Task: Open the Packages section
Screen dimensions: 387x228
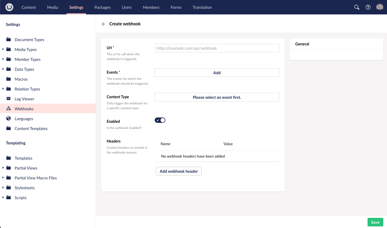Action: point(102,7)
